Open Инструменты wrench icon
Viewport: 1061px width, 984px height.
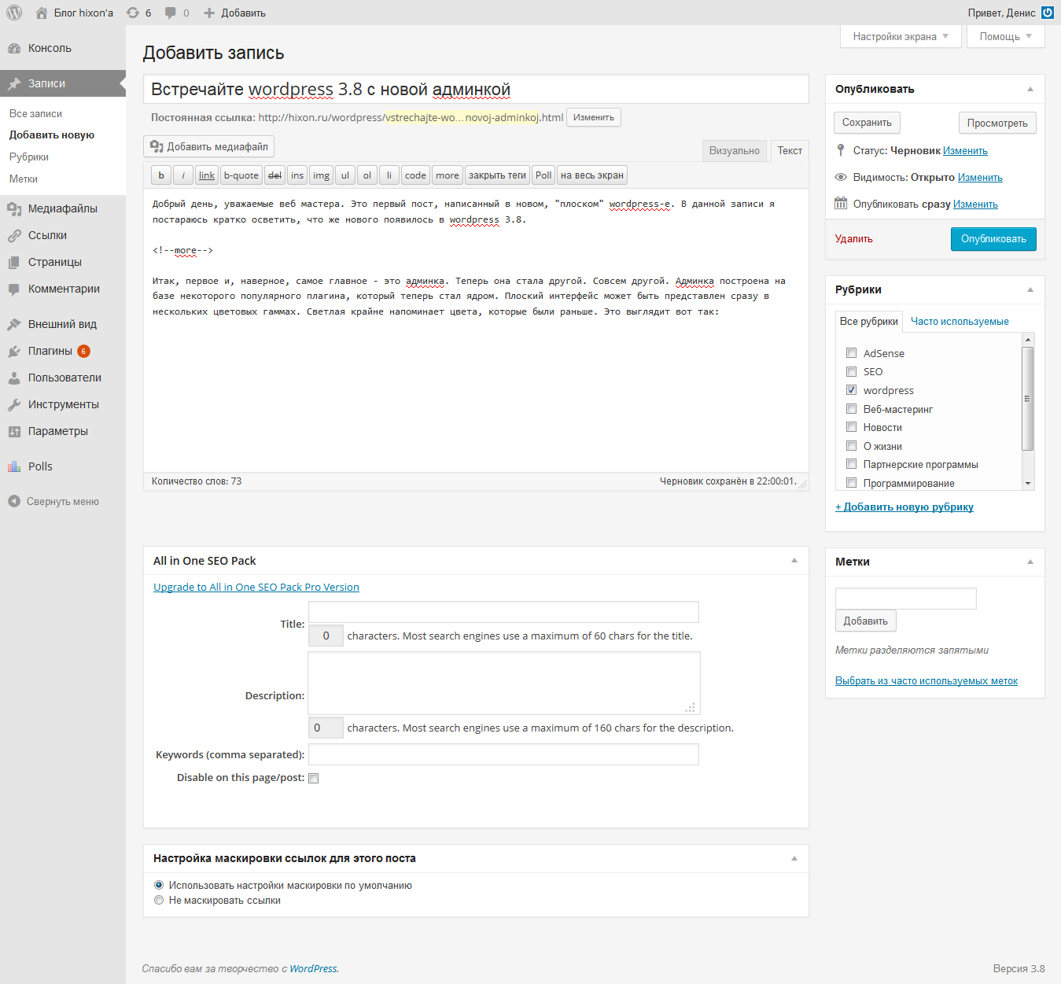tap(14, 404)
